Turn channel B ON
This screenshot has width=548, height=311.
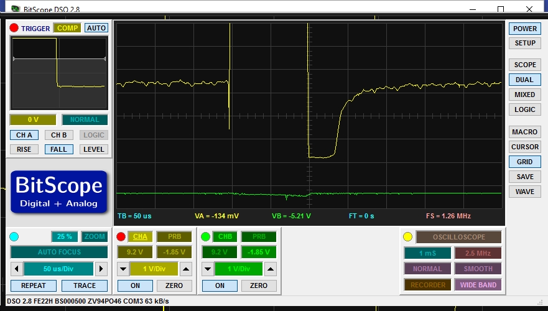[x=220, y=285]
